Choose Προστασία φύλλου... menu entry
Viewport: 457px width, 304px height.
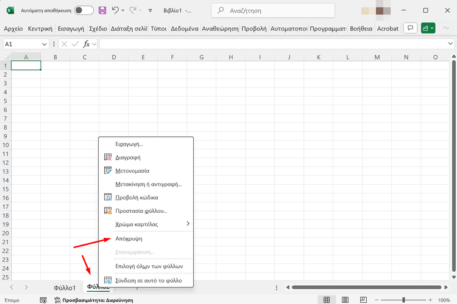[146, 211]
